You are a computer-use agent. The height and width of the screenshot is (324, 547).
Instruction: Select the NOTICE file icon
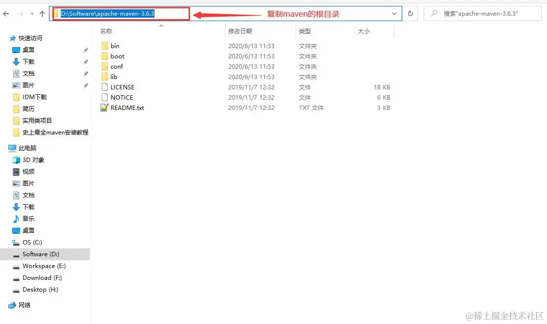[x=104, y=97]
